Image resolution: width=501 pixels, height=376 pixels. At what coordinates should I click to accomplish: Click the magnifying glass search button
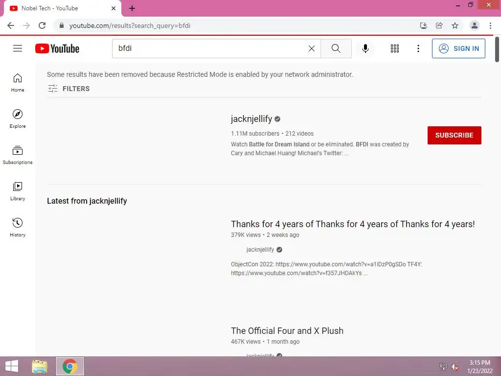[336, 48]
